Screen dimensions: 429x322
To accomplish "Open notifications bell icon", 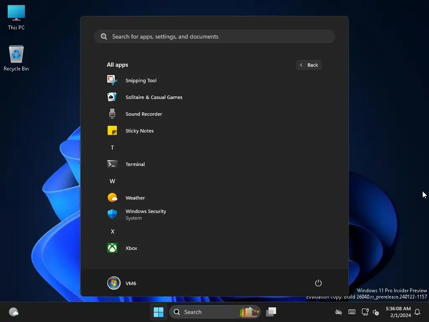I will (x=417, y=312).
